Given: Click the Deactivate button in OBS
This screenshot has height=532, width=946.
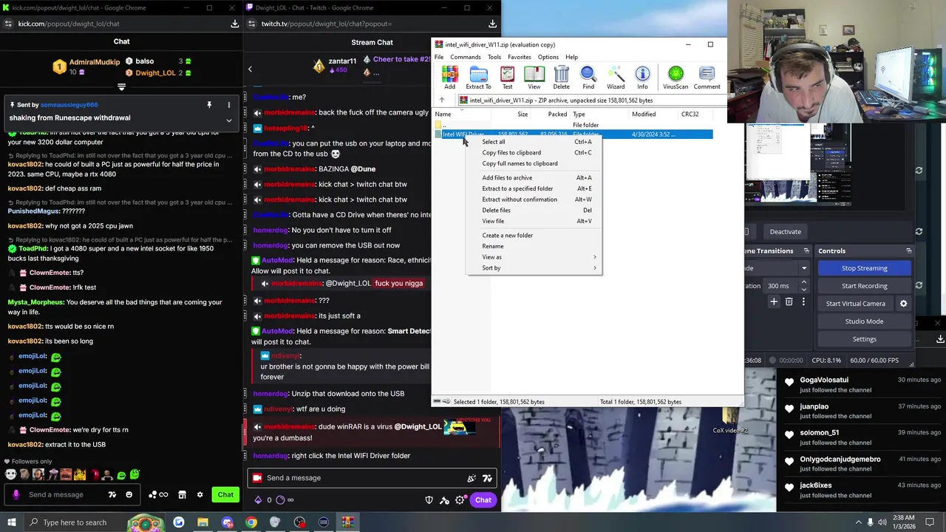Looking at the screenshot, I should point(785,231).
